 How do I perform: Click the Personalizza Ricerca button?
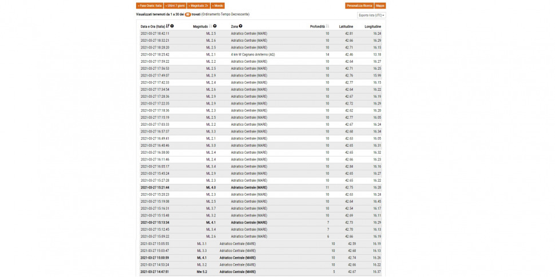[359, 6]
